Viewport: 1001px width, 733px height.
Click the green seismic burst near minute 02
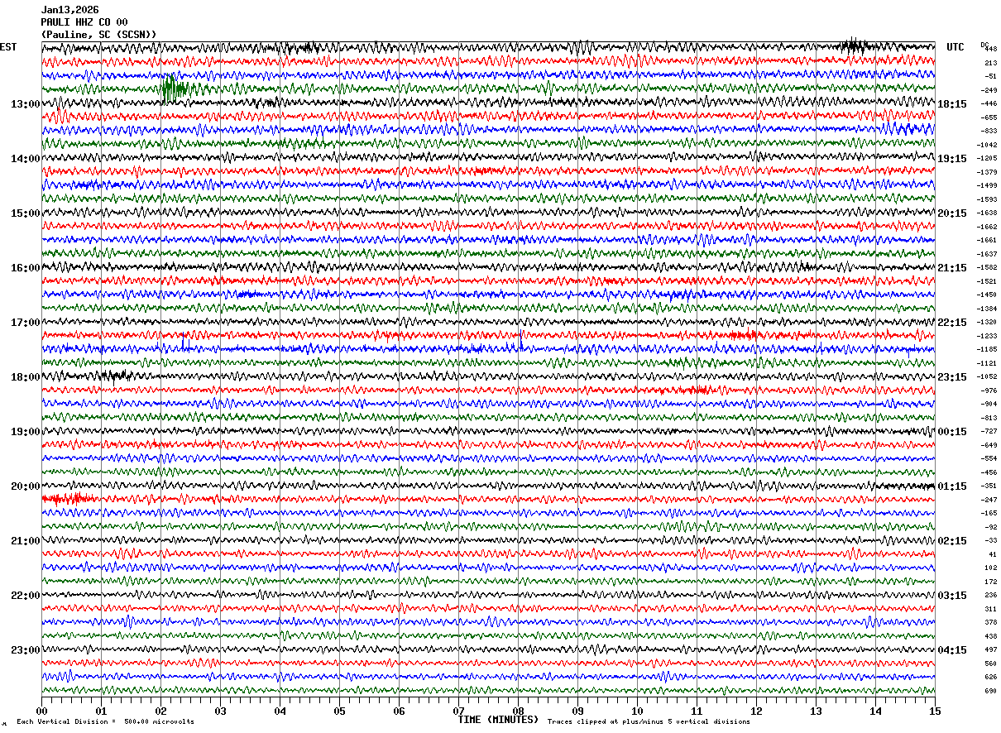pos(174,88)
